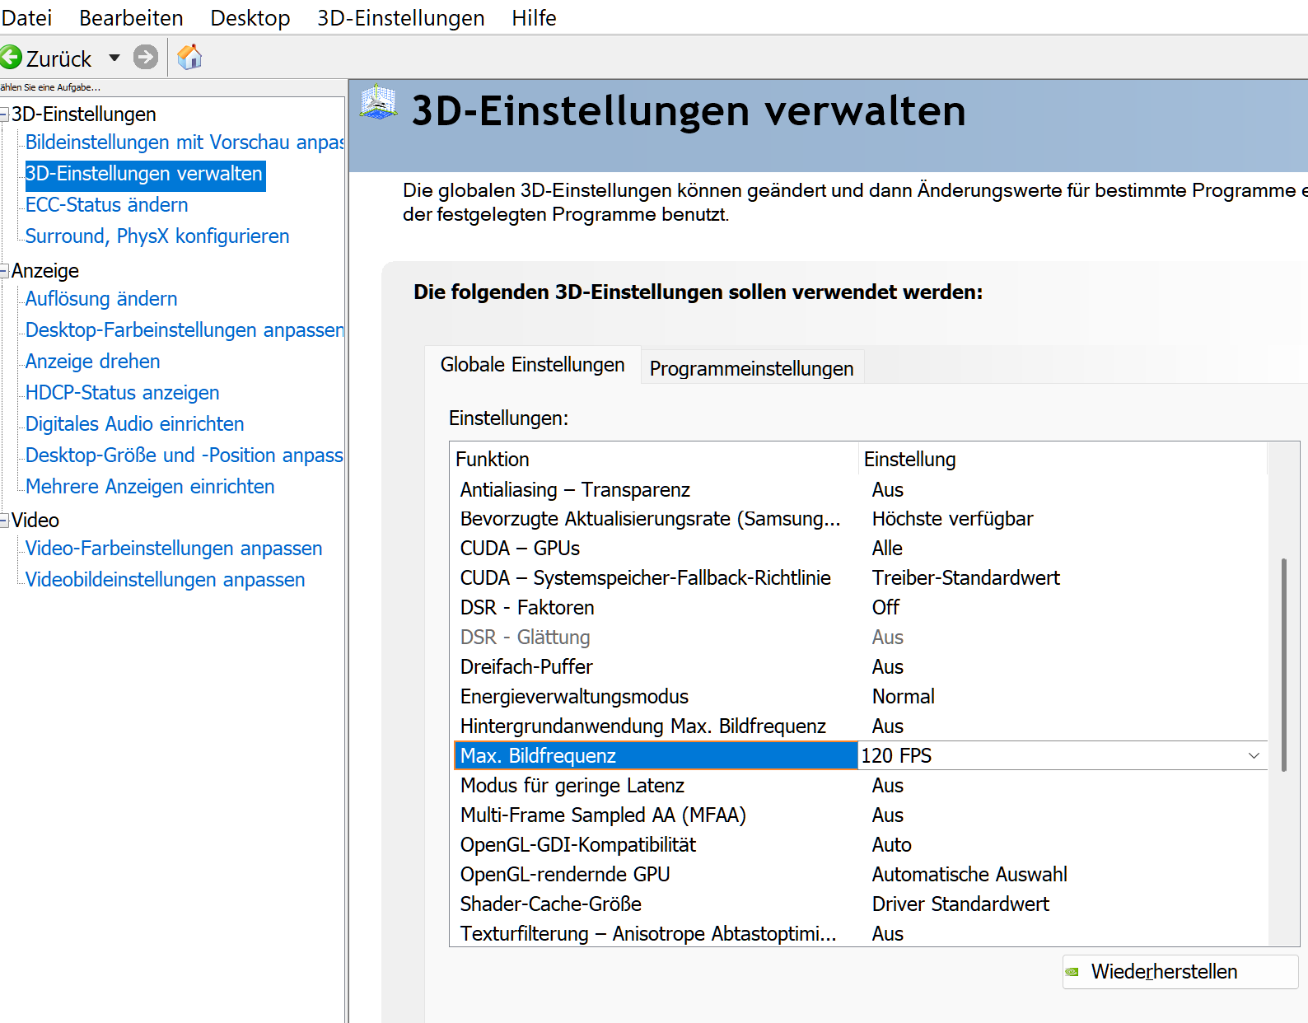Open Desktop-Größe und -Position anpassen
Viewport: 1308px width, 1023px height.
tap(185, 455)
